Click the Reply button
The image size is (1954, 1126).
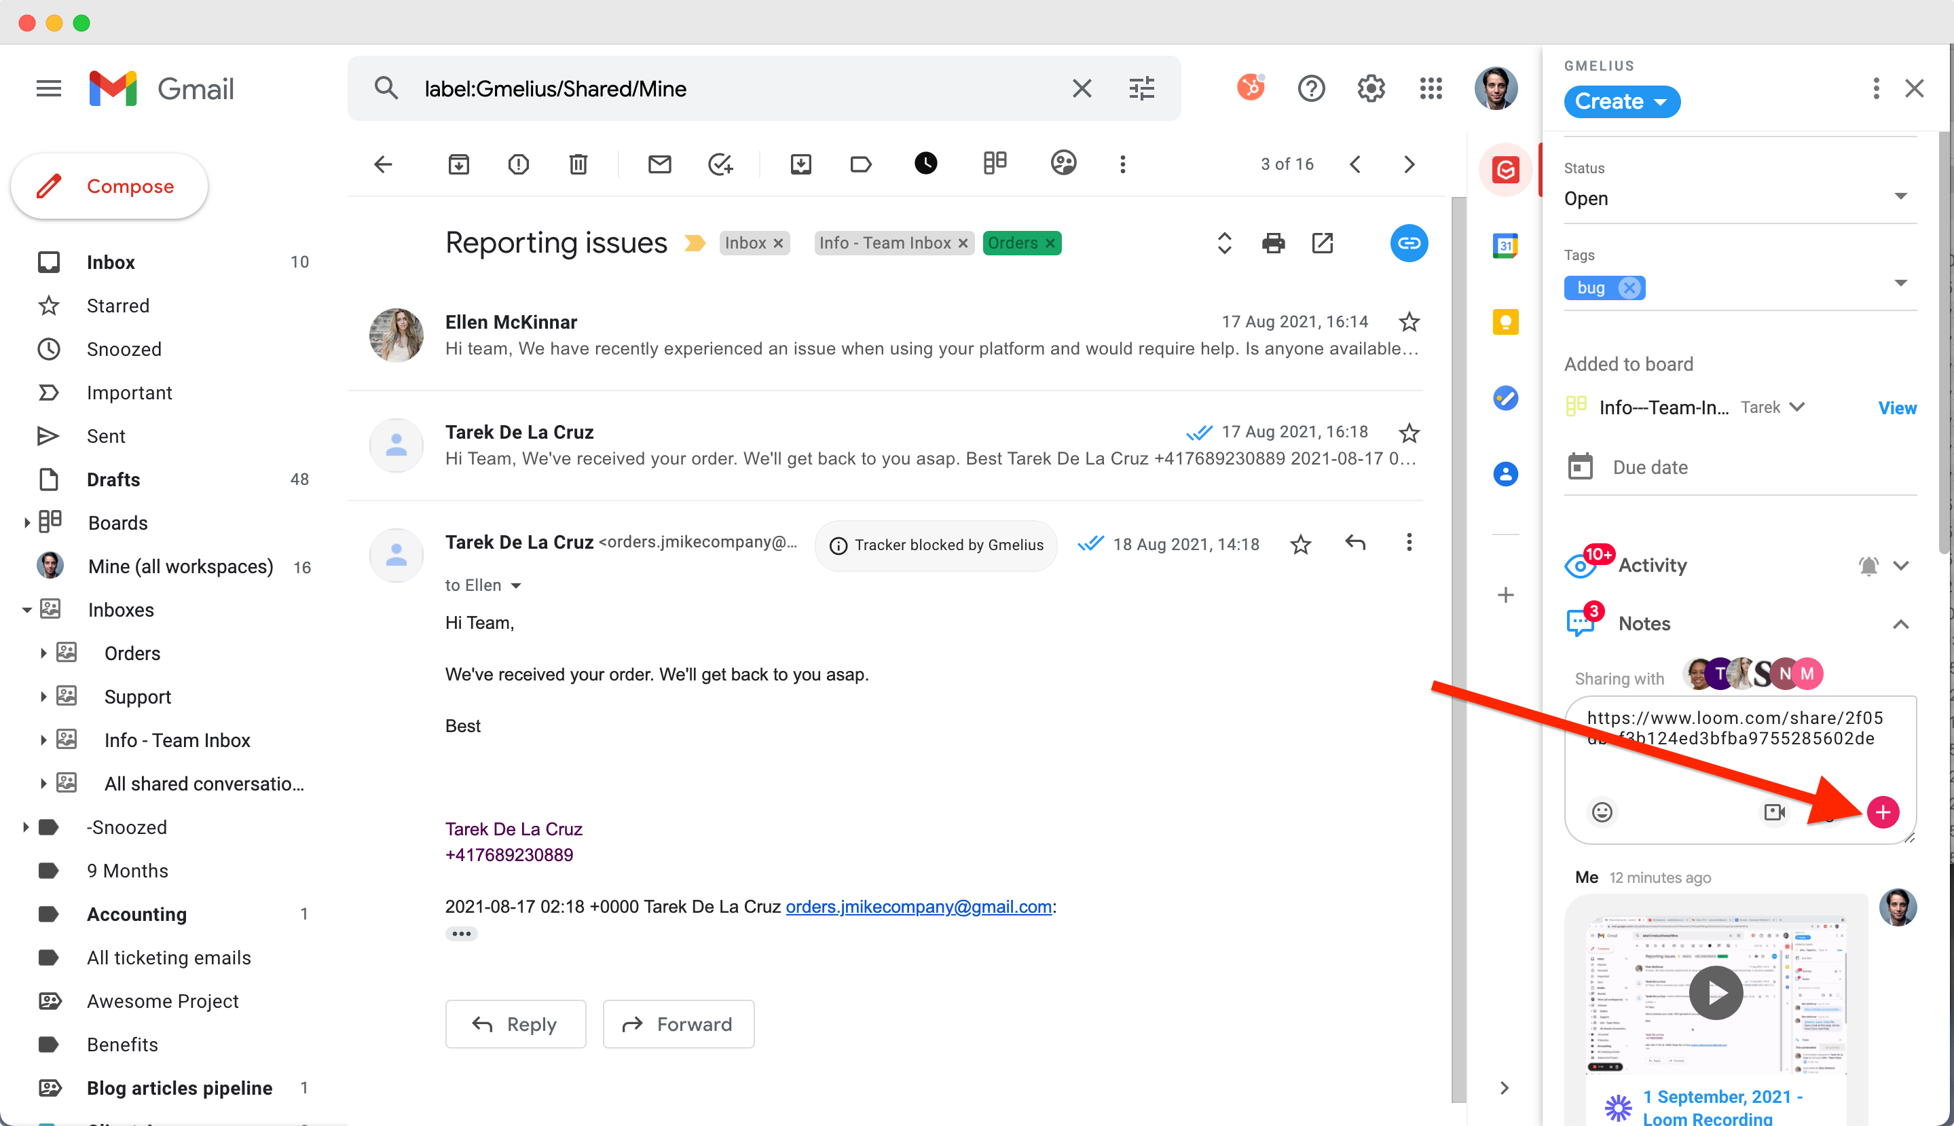click(515, 1024)
